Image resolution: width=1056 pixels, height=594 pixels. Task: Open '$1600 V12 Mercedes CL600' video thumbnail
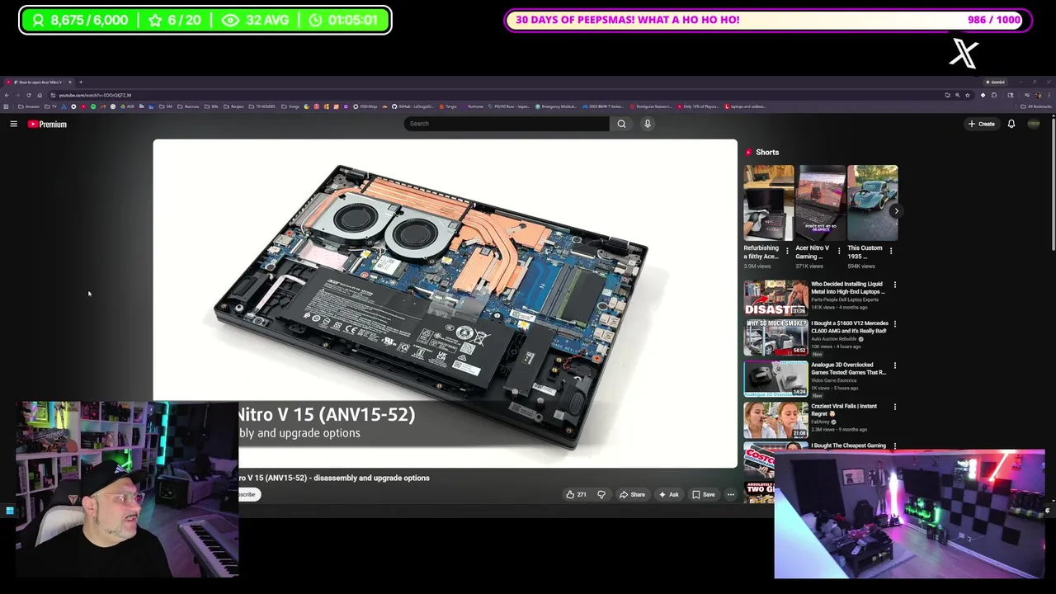775,337
